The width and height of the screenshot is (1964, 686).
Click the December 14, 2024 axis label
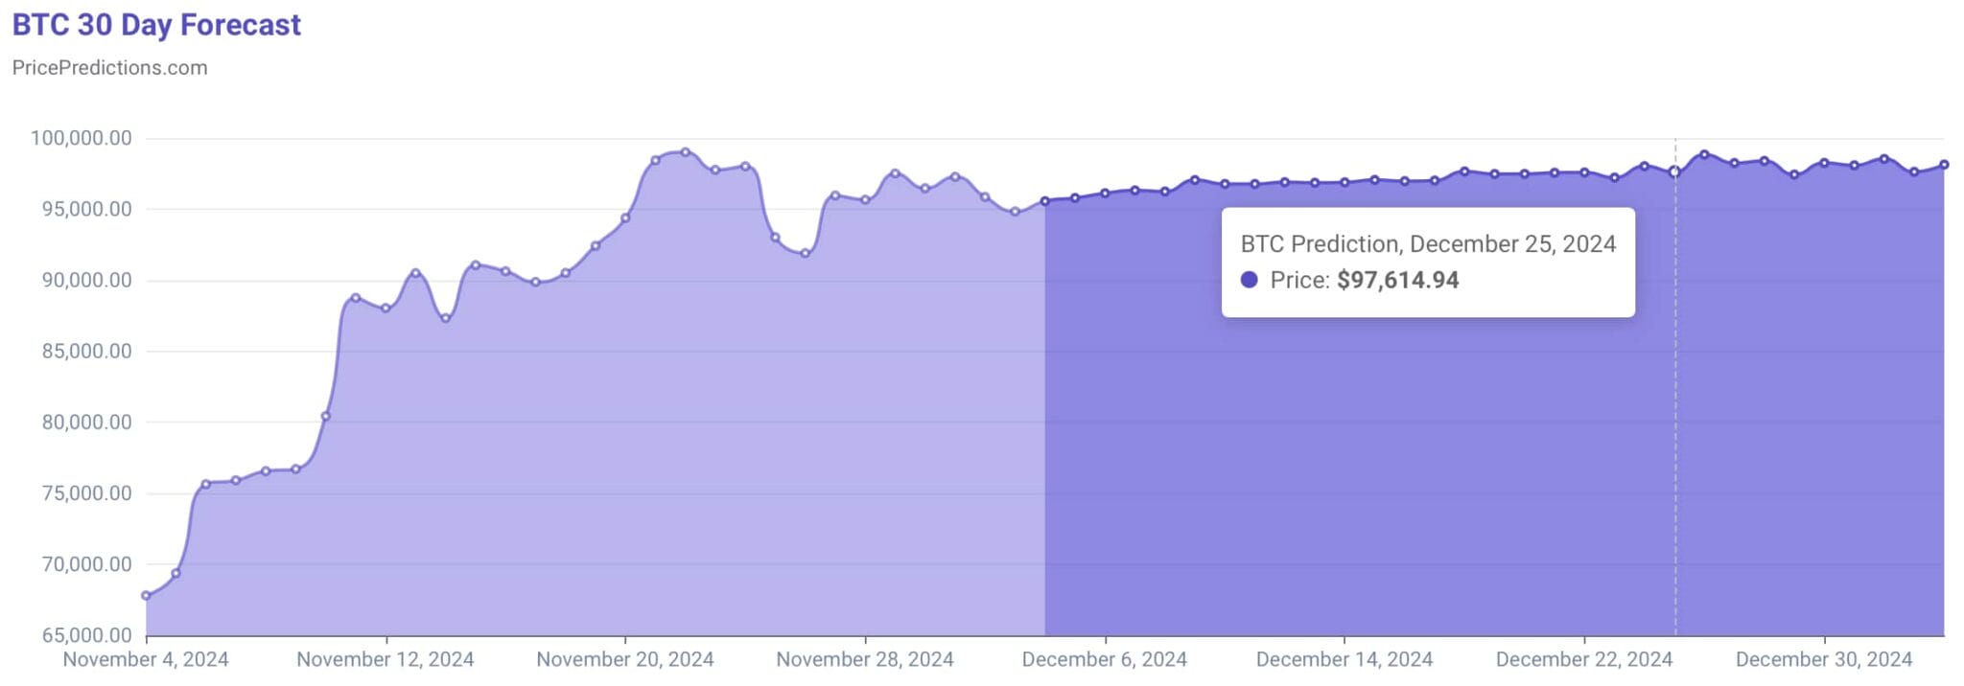1344,660
